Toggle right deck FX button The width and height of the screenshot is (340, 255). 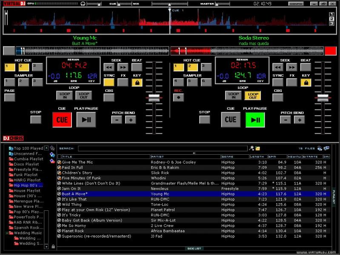(x=291, y=82)
